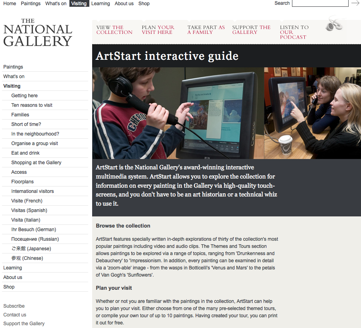The image size is (361, 328).
Task: Open Getting here sidebar item
Action: click(24, 96)
